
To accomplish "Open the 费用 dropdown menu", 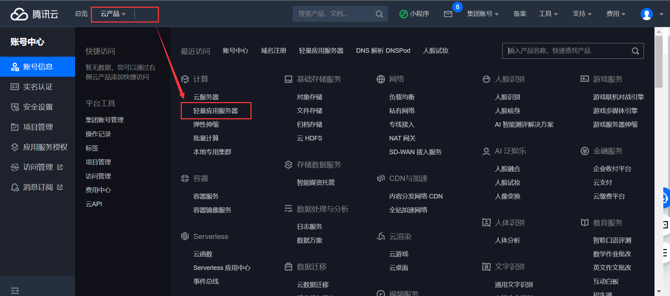I will [x=616, y=14].
